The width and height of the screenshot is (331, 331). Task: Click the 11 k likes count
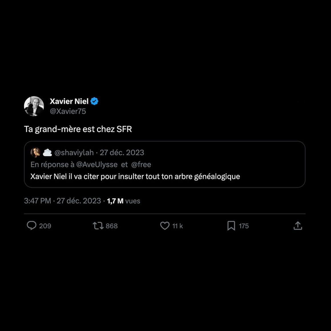coord(177,226)
